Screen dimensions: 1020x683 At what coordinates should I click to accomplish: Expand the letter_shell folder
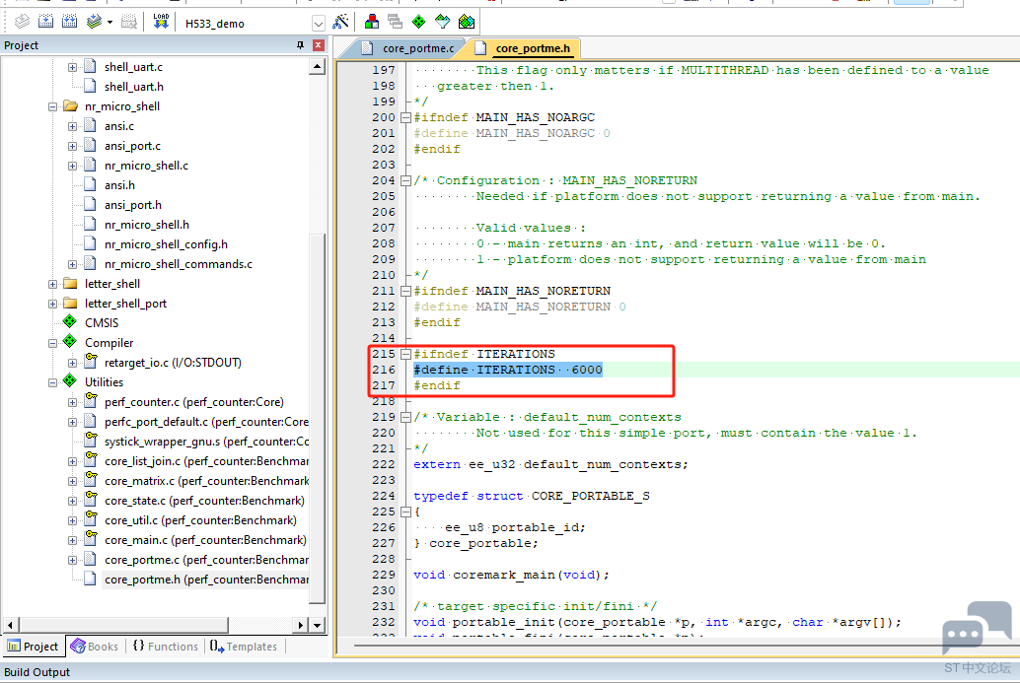pyautogui.click(x=52, y=284)
